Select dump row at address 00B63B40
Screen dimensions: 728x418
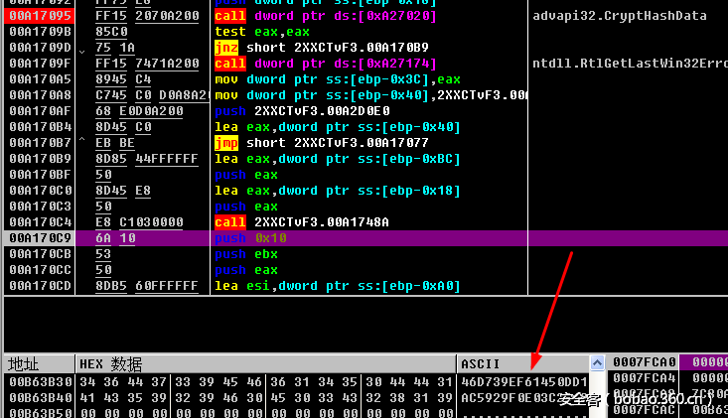(x=40, y=397)
